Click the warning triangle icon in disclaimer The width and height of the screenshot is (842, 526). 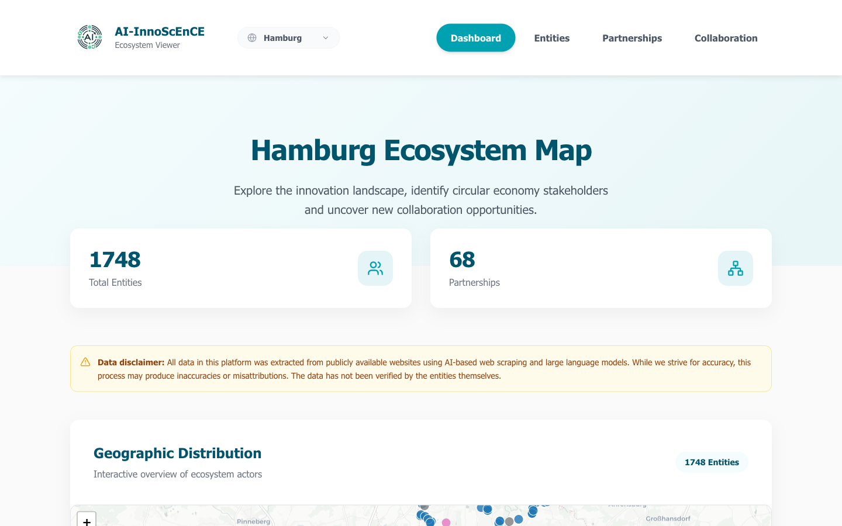pos(85,362)
